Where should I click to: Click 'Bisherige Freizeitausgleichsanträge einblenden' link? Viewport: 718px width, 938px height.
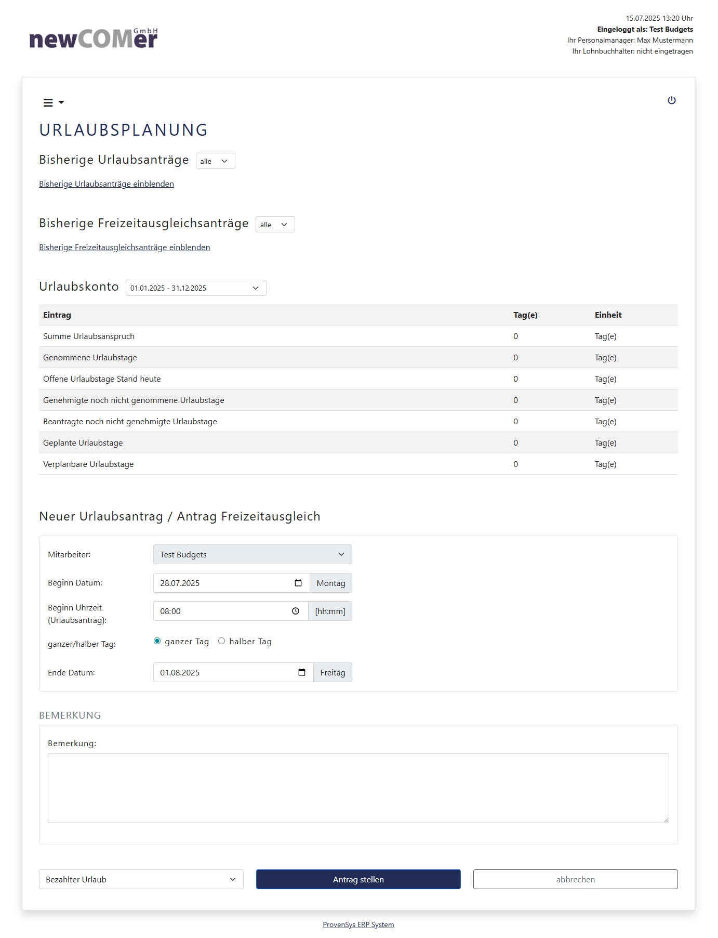(125, 247)
